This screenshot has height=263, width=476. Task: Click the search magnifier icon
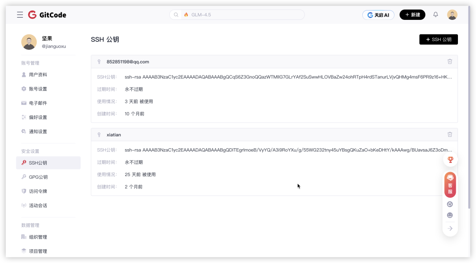176,15
